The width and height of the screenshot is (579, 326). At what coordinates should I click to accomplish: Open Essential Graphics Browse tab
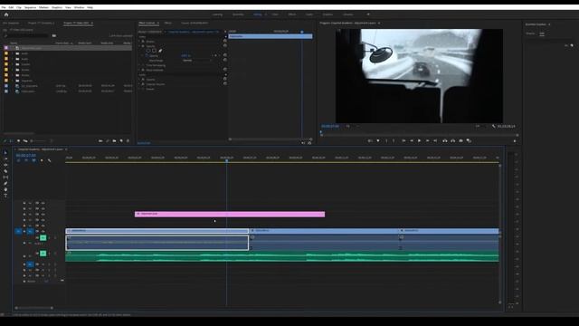530,34
